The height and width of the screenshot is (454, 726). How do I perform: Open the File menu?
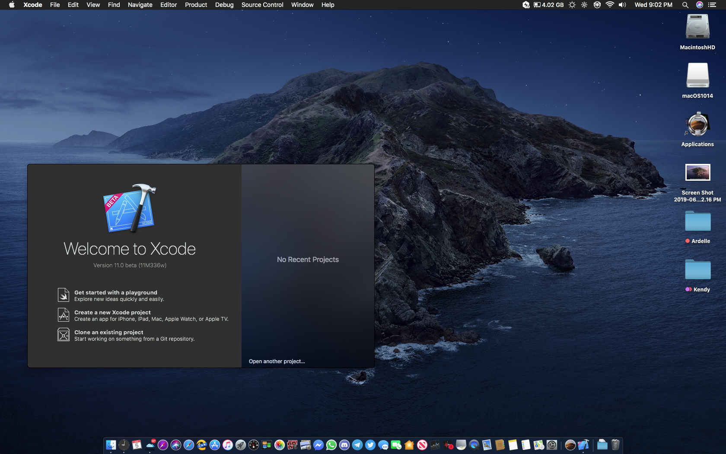click(55, 5)
